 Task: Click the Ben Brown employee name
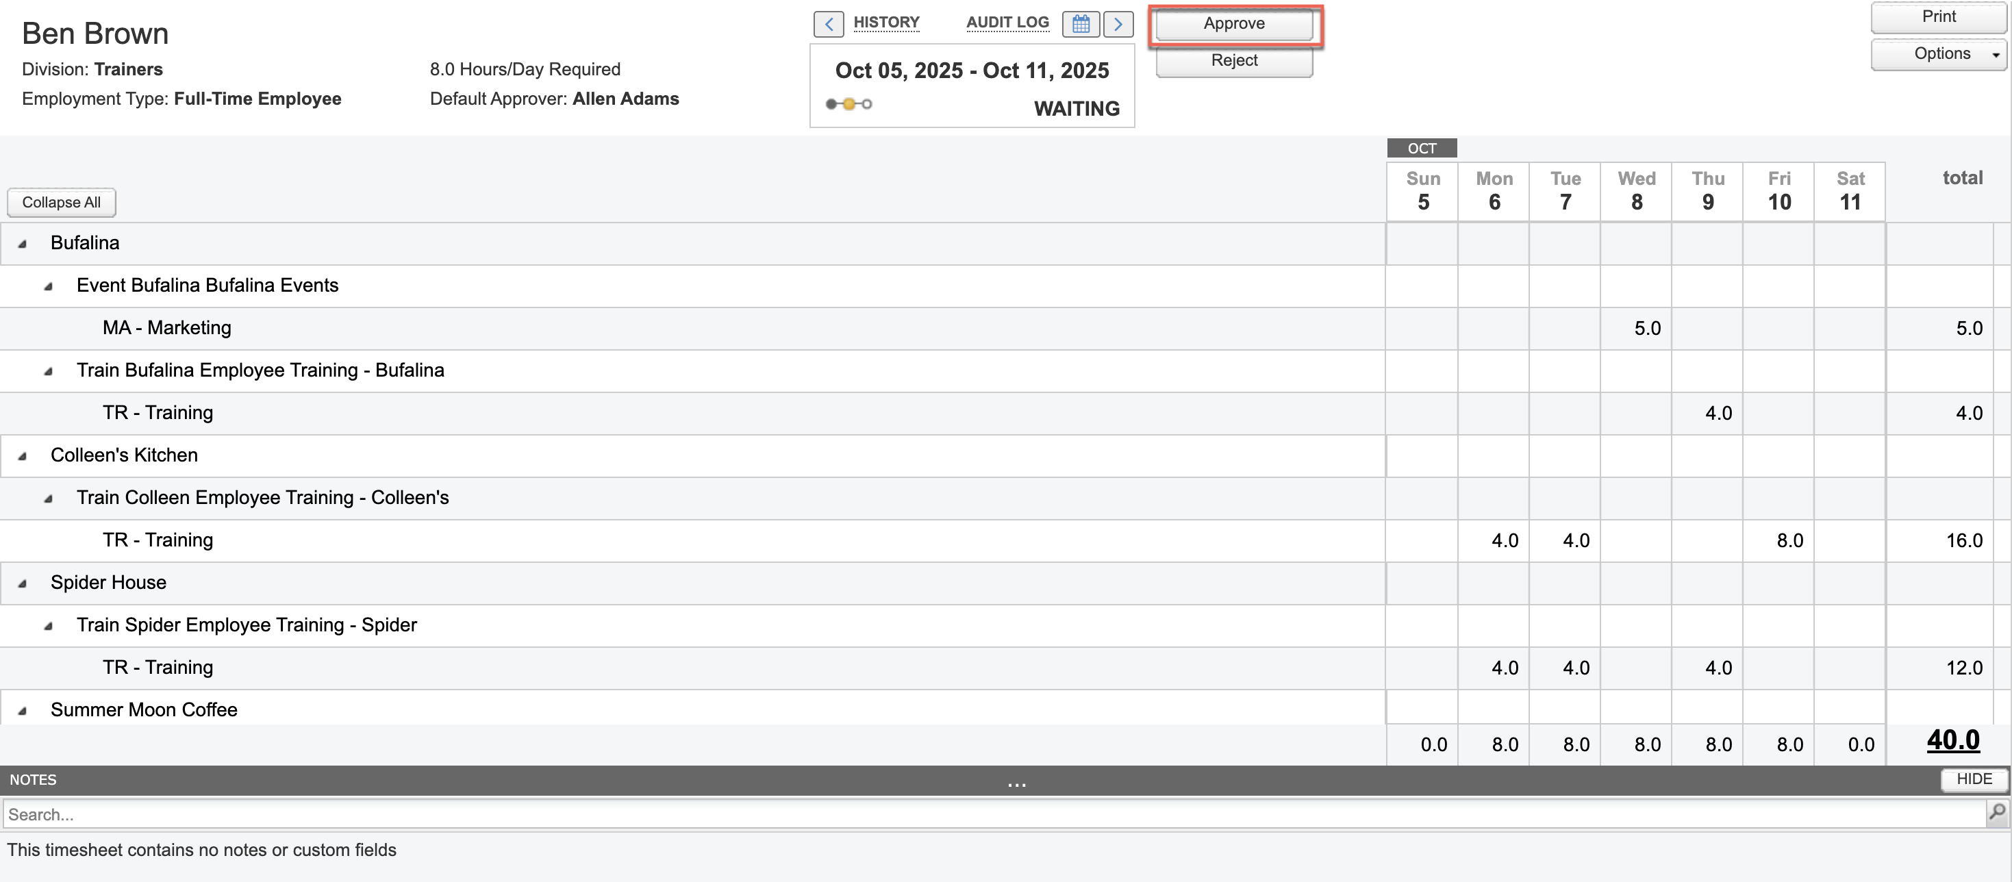point(95,34)
